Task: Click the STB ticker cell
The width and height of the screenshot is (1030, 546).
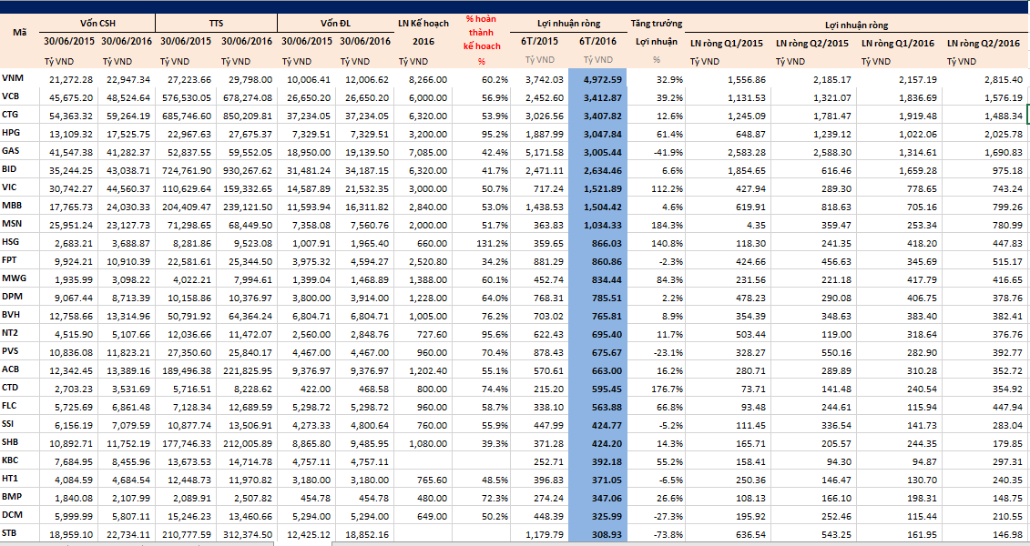Action: [11, 533]
